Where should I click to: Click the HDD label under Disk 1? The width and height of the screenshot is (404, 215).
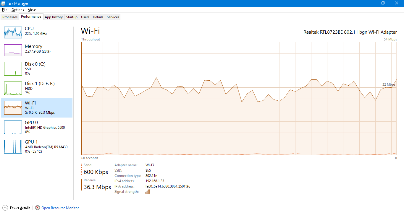pyautogui.click(x=29, y=89)
